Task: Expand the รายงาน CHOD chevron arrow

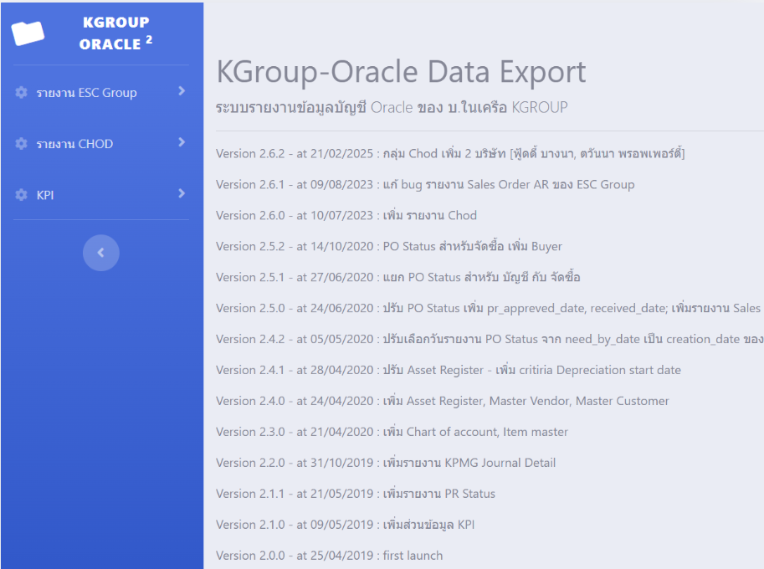Action: 182,142
